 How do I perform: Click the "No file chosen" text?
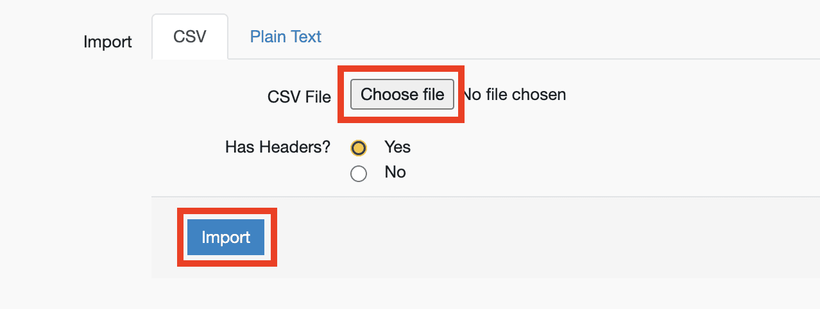click(515, 95)
